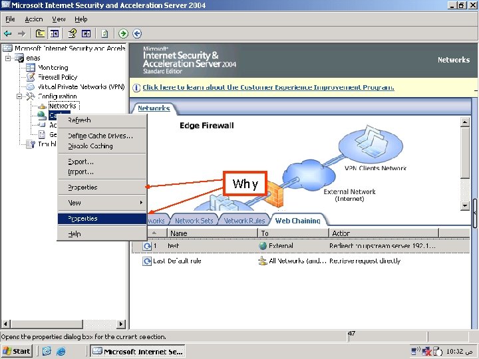Click the Show Desktop quick launch icon
The width and height of the screenshot is (479, 359).
pyautogui.click(x=47, y=351)
